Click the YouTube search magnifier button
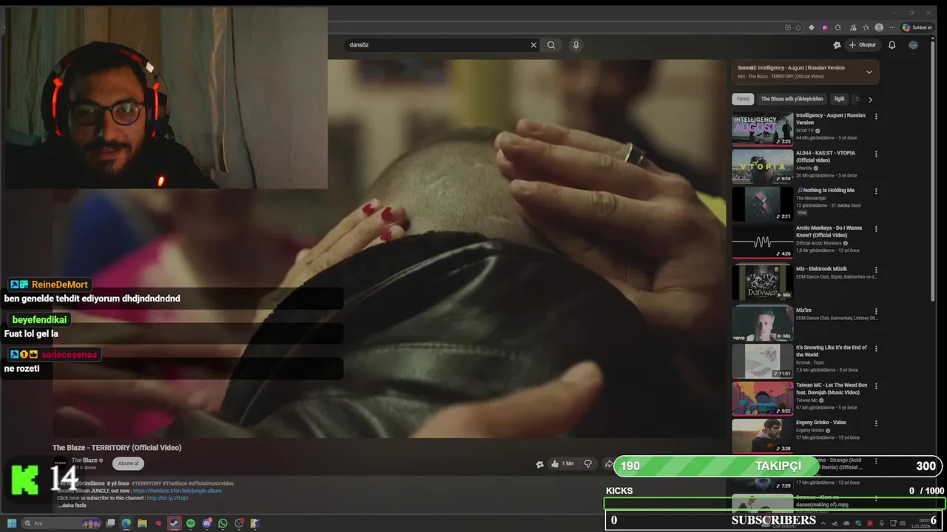Image resolution: width=947 pixels, height=532 pixels. tap(551, 45)
